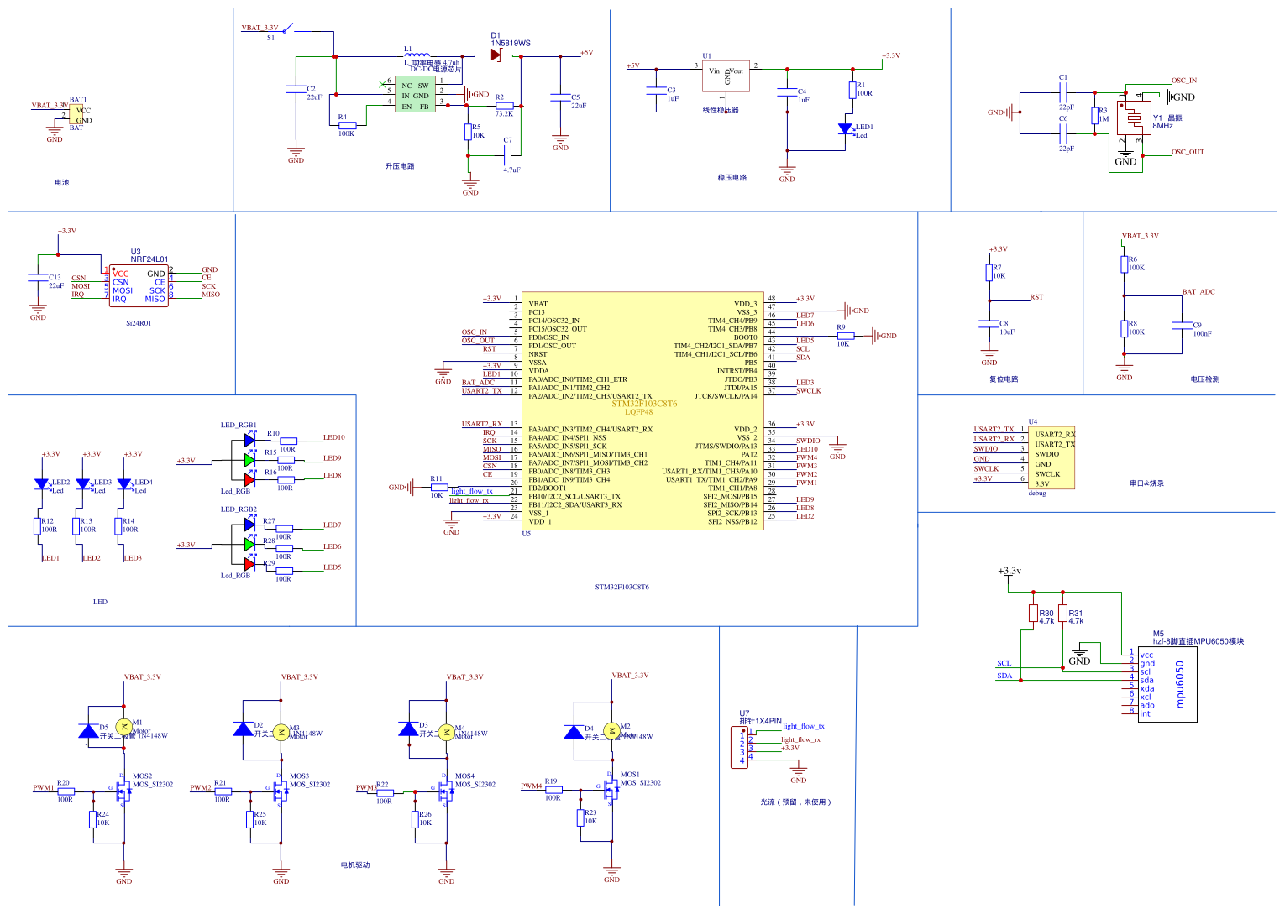Click the D1 1N5819WS diode symbol

point(496,55)
